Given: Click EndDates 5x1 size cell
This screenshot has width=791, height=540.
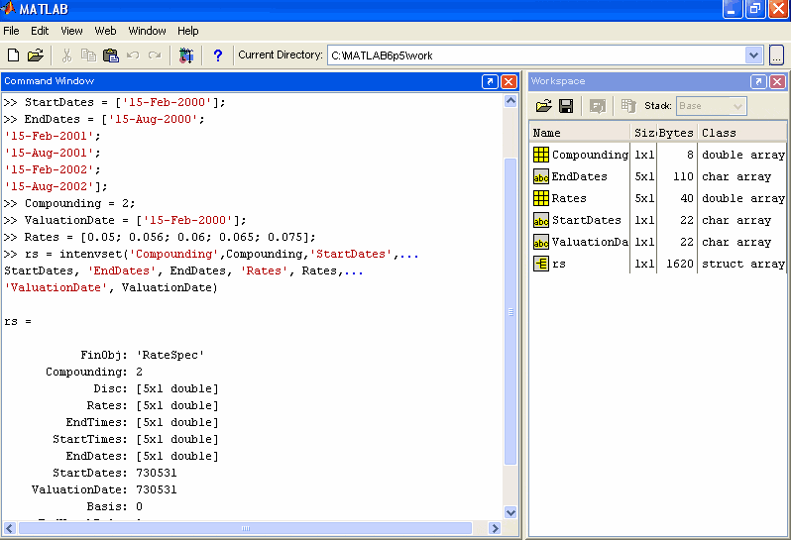Looking at the screenshot, I should [644, 176].
